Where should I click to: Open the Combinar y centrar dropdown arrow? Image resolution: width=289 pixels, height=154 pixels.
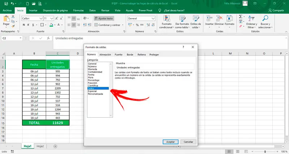click(122, 25)
